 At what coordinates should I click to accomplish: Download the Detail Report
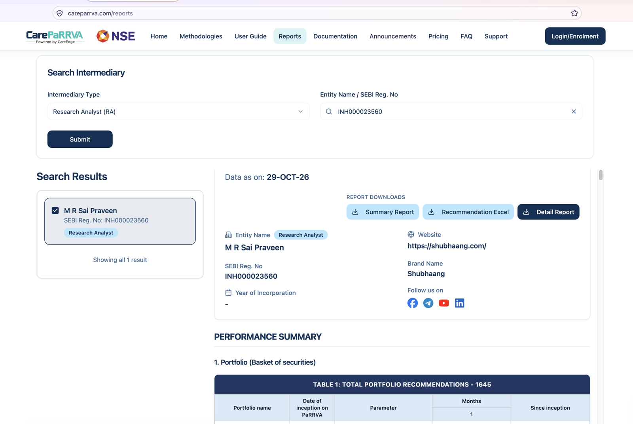click(548, 212)
